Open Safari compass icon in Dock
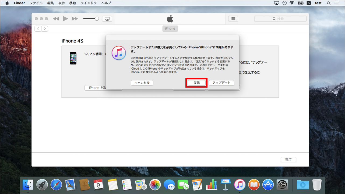This screenshot has width=345, height=194. click(x=56, y=185)
